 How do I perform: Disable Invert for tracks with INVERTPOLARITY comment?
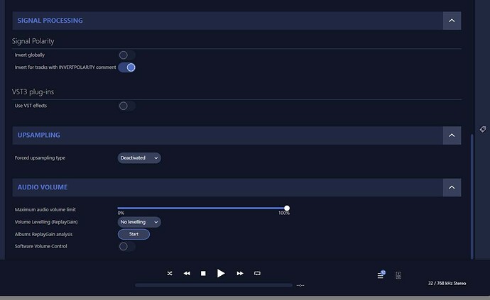(x=126, y=67)
